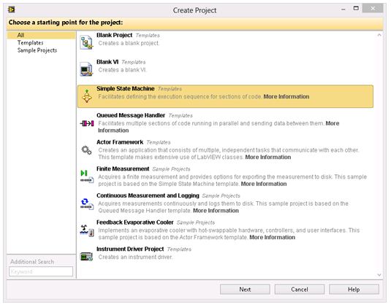
Task: Select the Continuous Measurement and Logging title
Action: (x=148, y=195)
